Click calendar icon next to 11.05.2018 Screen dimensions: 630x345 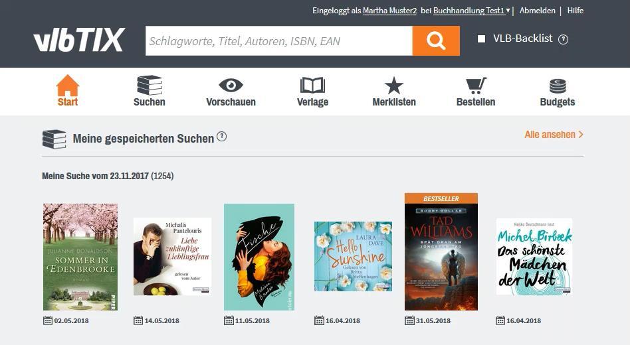pyautogui.click(x=229, y=320)
